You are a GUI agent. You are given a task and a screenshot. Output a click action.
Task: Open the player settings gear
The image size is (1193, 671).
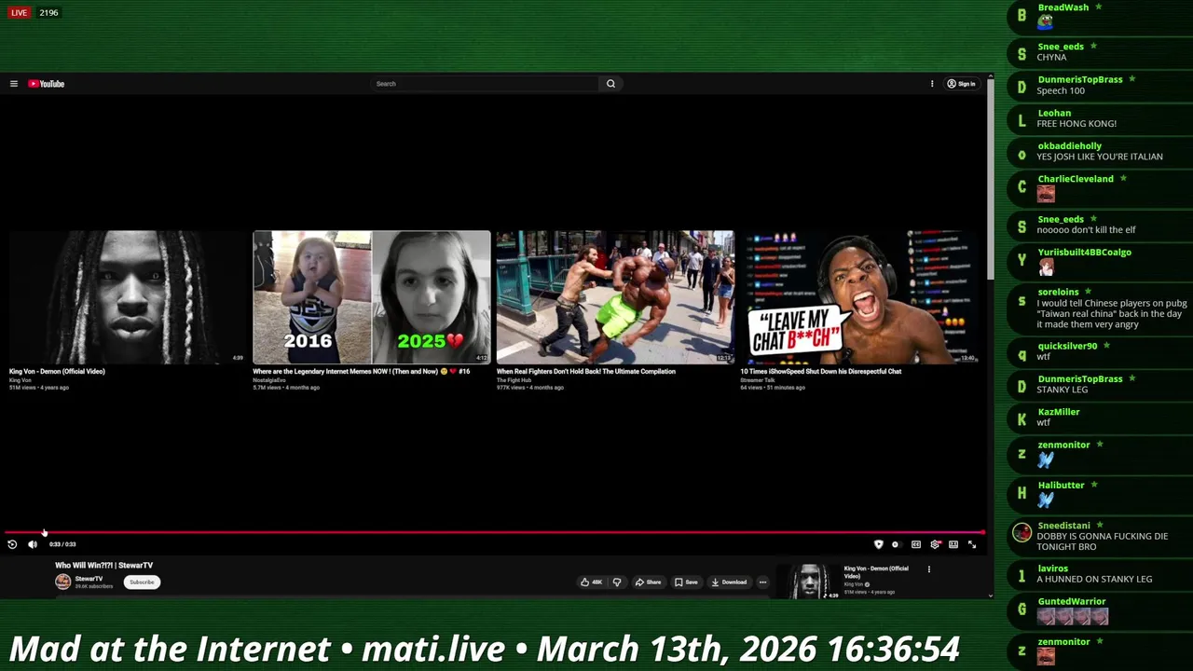[x=935, y=544]
